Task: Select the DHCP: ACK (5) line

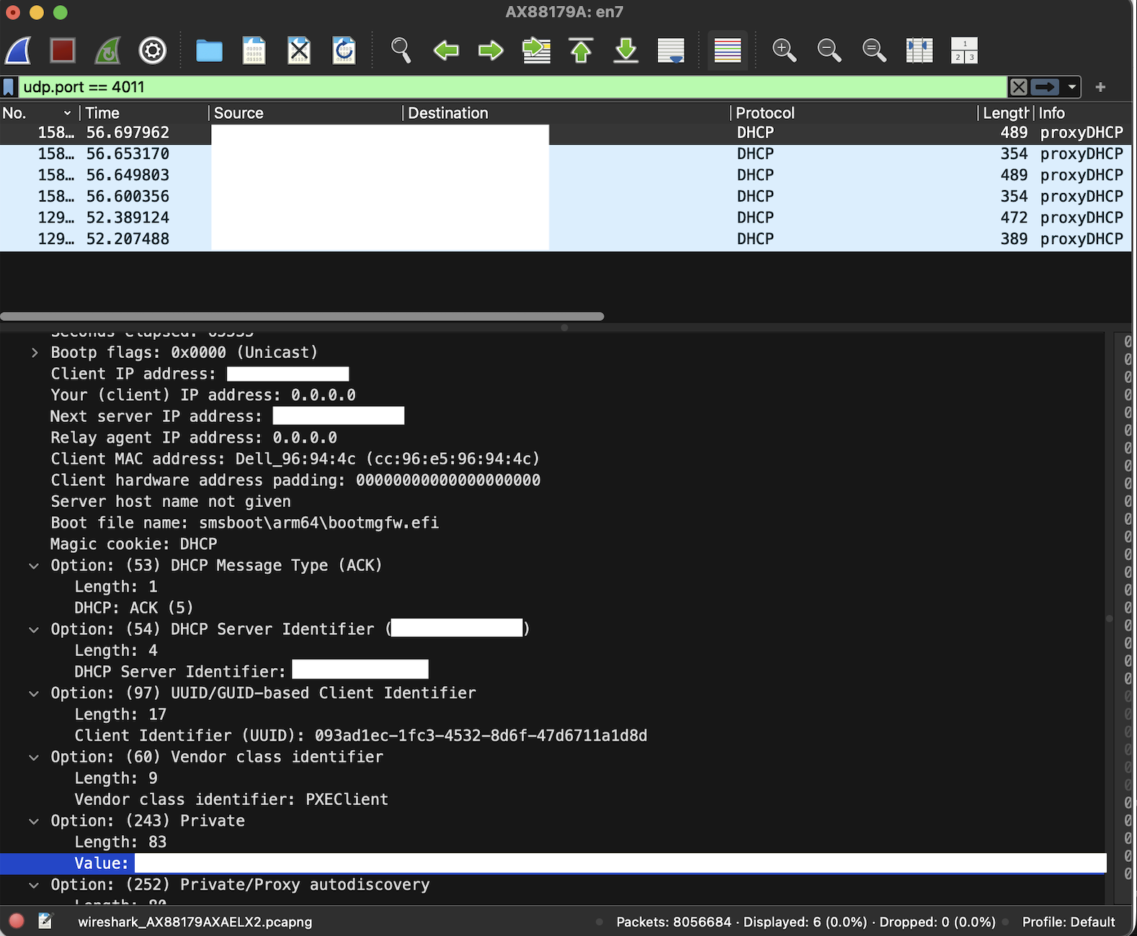Action: pos(133,608)
